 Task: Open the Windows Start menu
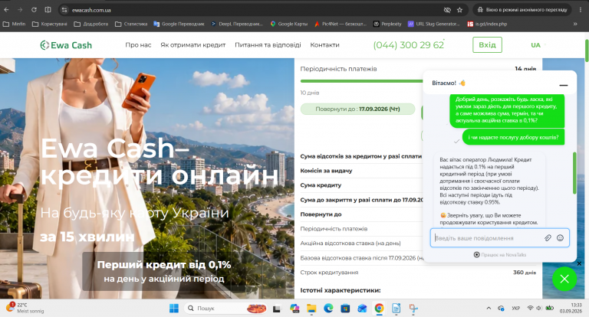pyautogui.click(x=174, y=309)
